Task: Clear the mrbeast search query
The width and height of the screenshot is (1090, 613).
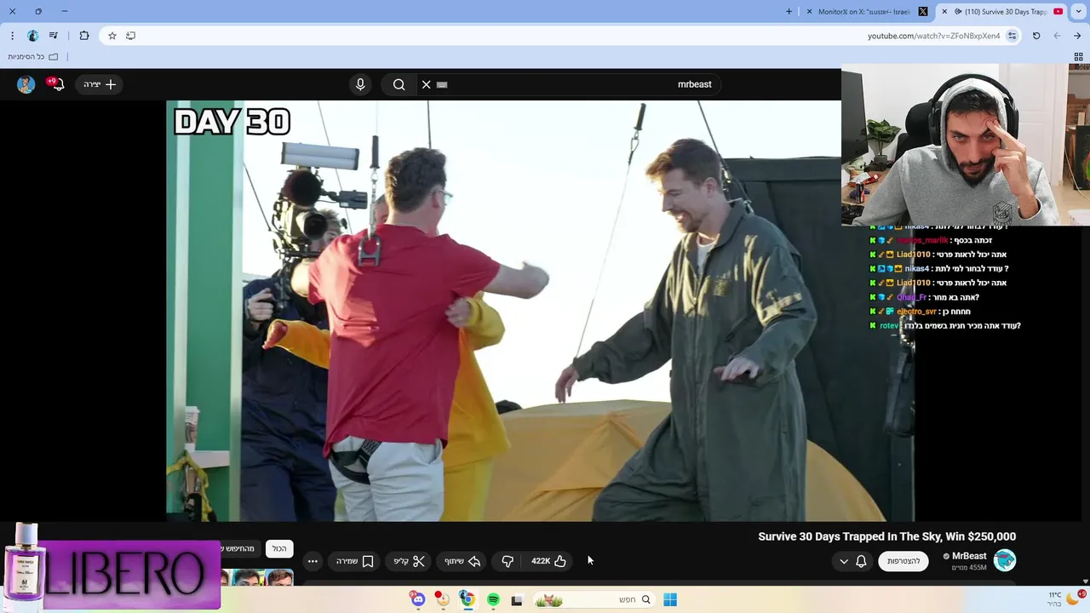Action: tap(427, 84)
